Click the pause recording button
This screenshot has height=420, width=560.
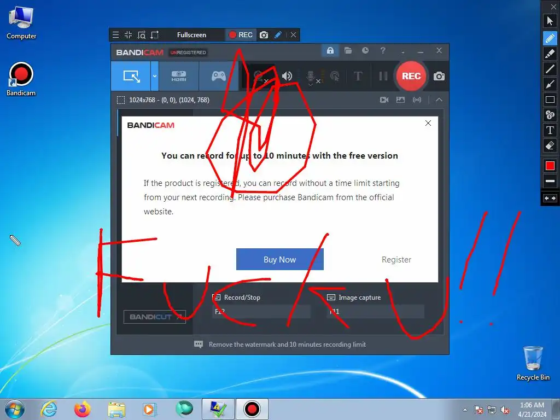pos(383,76)
